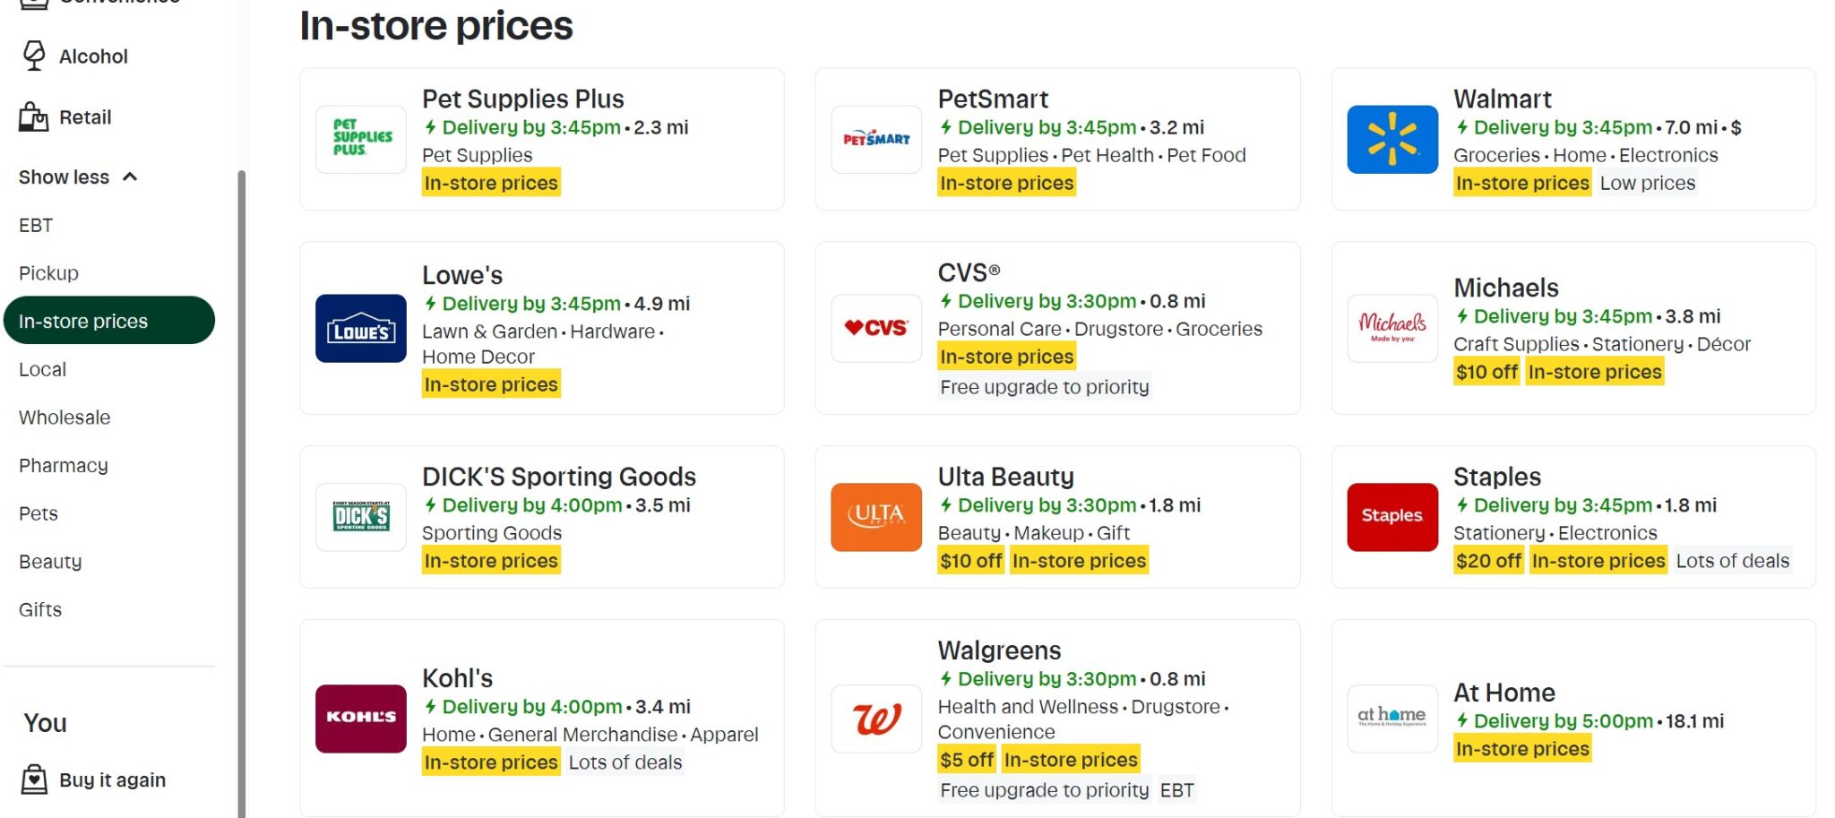The width and height of the screenshot is (1835, 818).
Task: Open the Kohl's store logo
Action: [x=361, y=719]
